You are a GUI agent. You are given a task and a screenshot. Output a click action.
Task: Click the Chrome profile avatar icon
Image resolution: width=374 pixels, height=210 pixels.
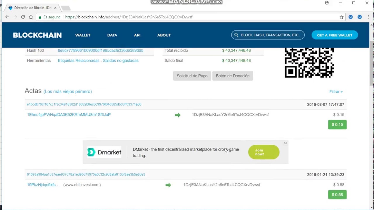click(327, 3)
